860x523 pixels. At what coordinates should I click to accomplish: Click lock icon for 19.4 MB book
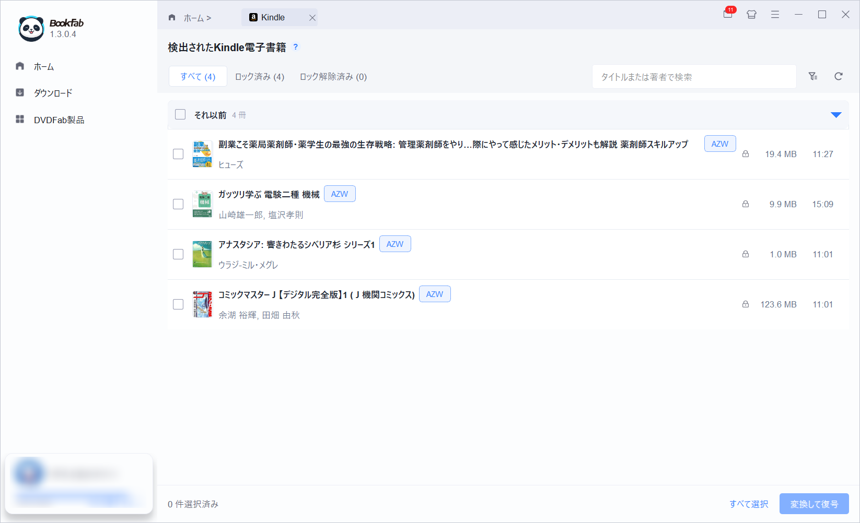746,154
